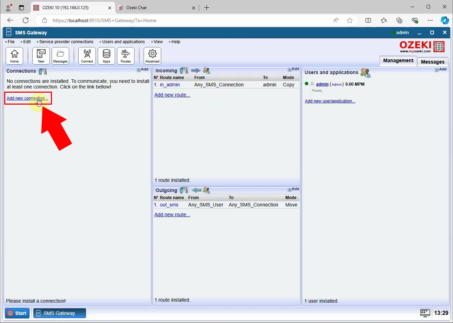Image resolution: width=453 pixels, height=323 pixels.
Task: Open the Apps database toolbar icon
Action: pos(106,56)
